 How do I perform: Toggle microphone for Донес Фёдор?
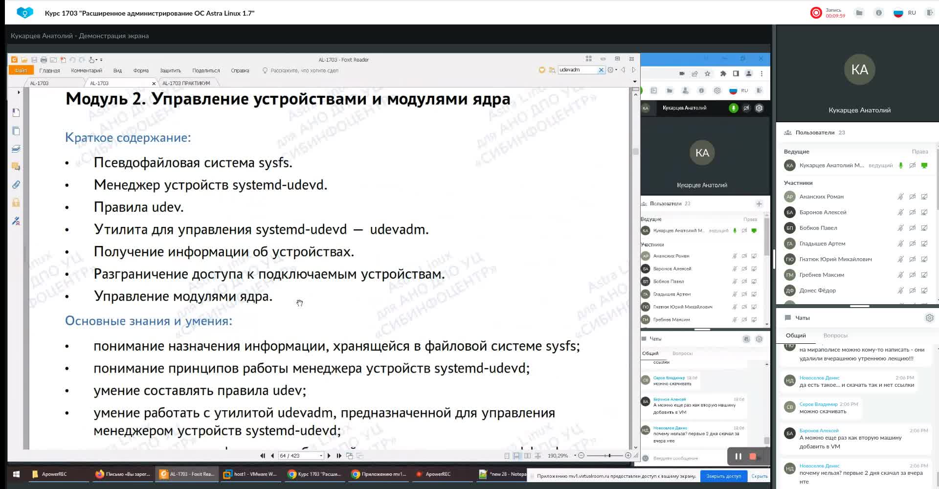tap(900, 290)
